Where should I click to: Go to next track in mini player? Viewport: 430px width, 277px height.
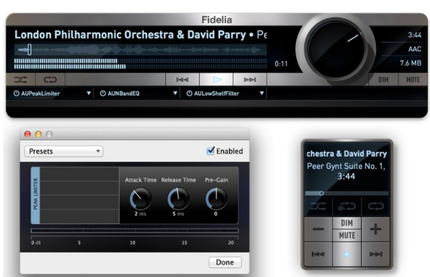coord(376,254)
